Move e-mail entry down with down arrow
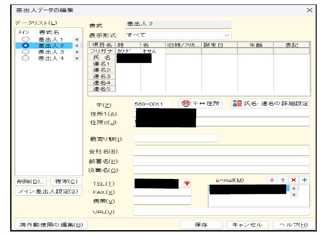Viewport: 330px width, 235px height. pos(272,180)
